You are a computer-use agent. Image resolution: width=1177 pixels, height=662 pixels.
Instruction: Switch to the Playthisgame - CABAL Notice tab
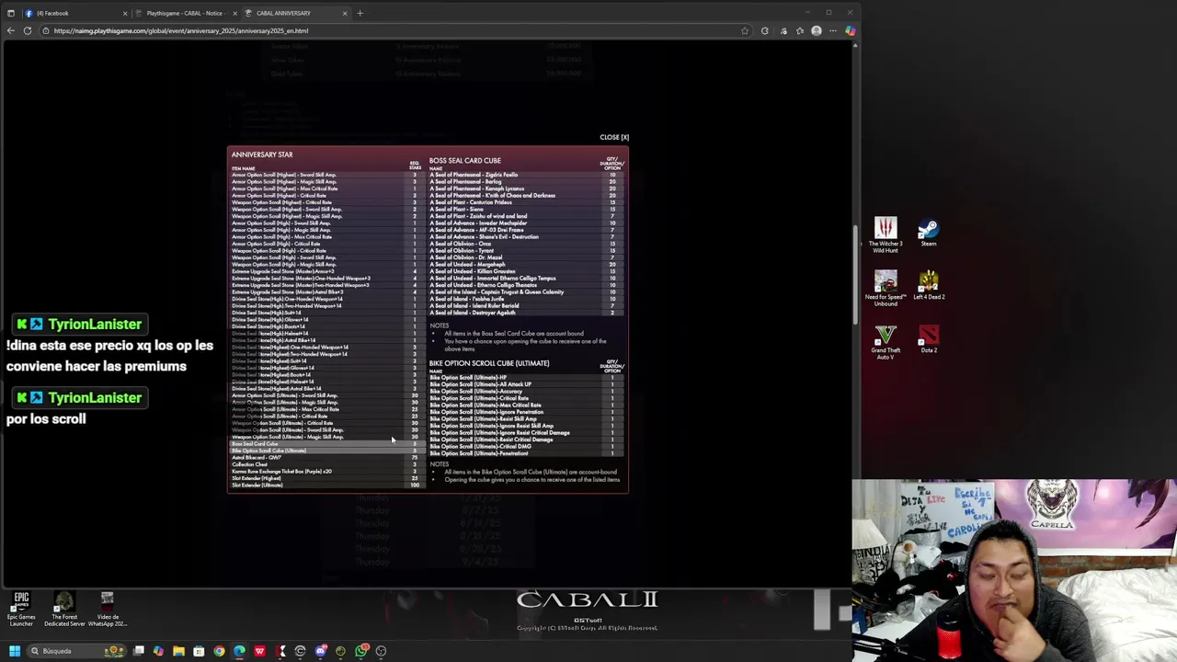(184, 13)
